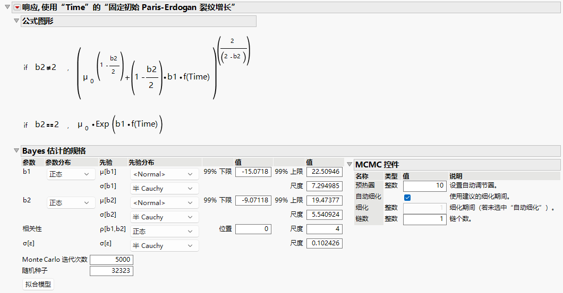Edit Monte Carlo 迭代次数 field
The image size is (563, 293).
[112, 260]
